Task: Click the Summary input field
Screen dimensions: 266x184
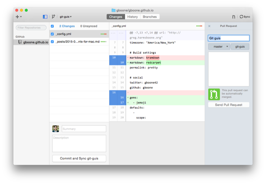Action: click(x=84, y=129)
